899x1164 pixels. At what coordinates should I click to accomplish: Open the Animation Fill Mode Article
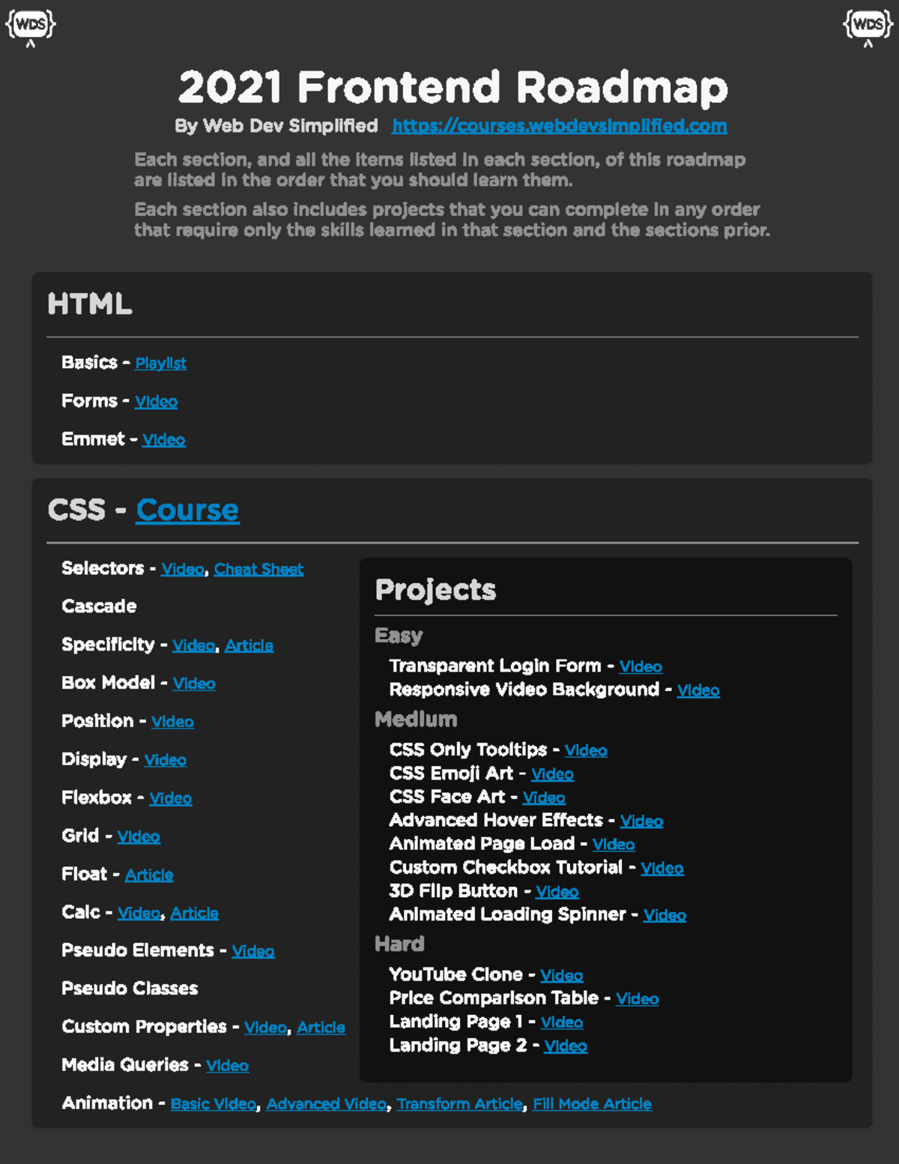(x=592, y=1103)
